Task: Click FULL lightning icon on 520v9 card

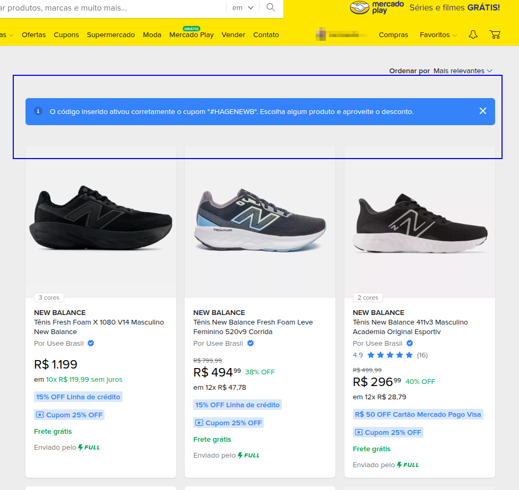Action: 240,456
